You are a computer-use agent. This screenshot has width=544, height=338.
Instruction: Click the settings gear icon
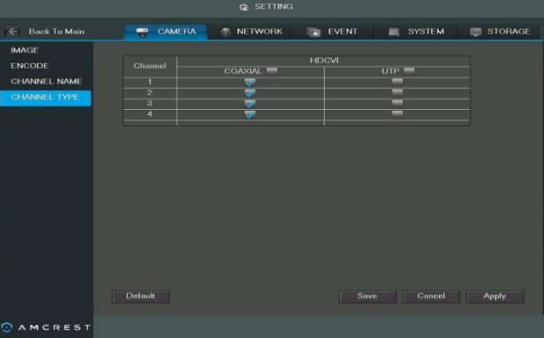pyautogui.click(x=243, y=7)
